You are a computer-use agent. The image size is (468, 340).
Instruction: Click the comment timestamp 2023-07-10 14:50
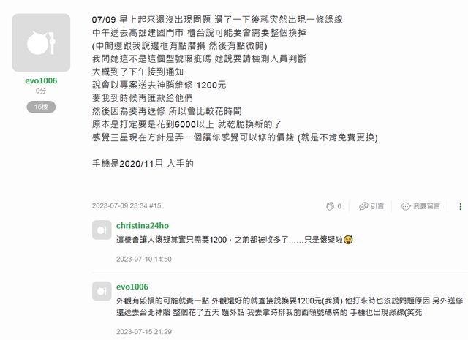[x=143, y=259]
